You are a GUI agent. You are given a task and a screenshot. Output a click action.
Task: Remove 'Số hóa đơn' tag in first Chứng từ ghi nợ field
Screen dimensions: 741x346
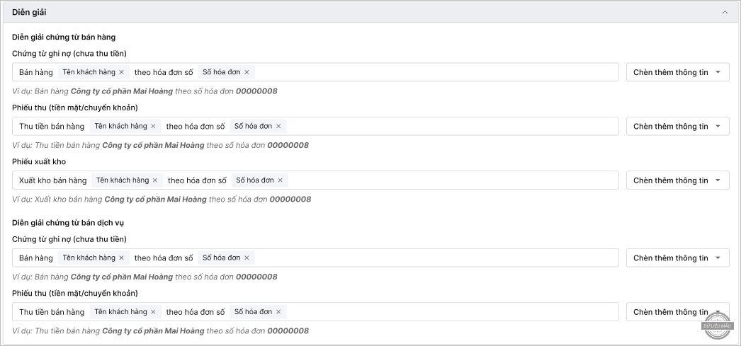[247, 72]
